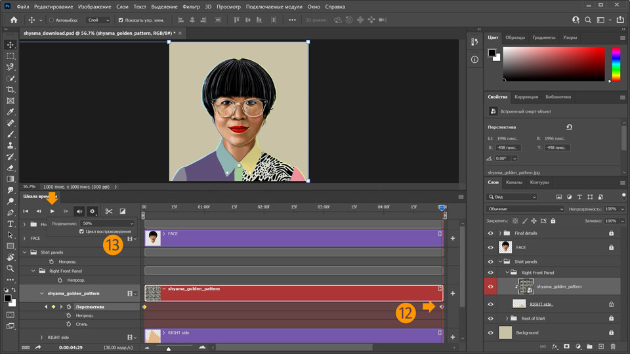The width and height of the screenshot is (630, 354).
Task: Open the Обычные blend mode dropdown
Action: pos(525,209)
